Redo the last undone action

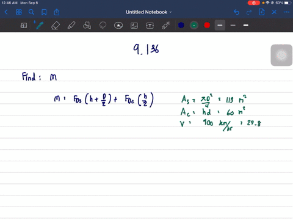(249, 12)
